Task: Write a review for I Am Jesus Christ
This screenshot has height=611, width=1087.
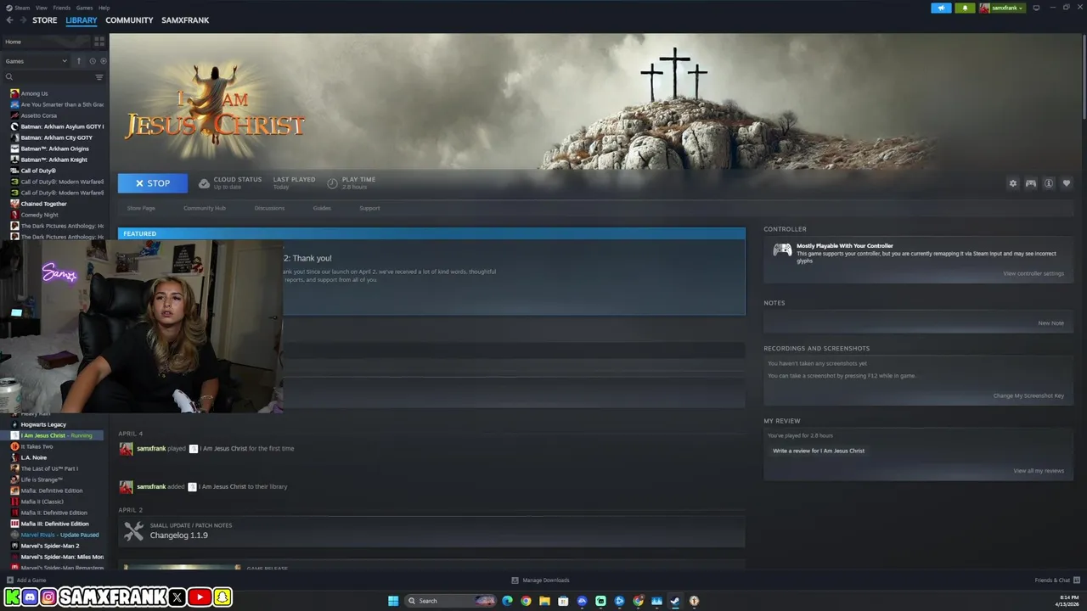Action: click(819, 451)
